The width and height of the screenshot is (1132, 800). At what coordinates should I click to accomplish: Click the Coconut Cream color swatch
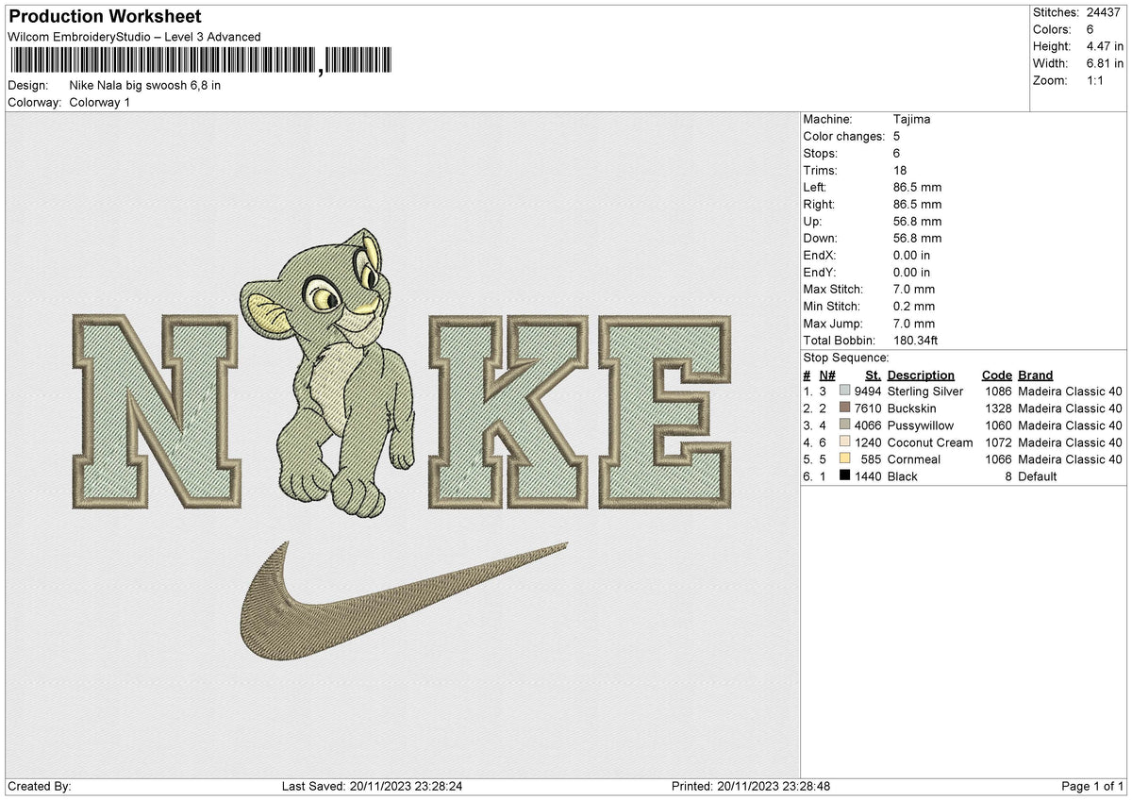[x=845, y=442]
